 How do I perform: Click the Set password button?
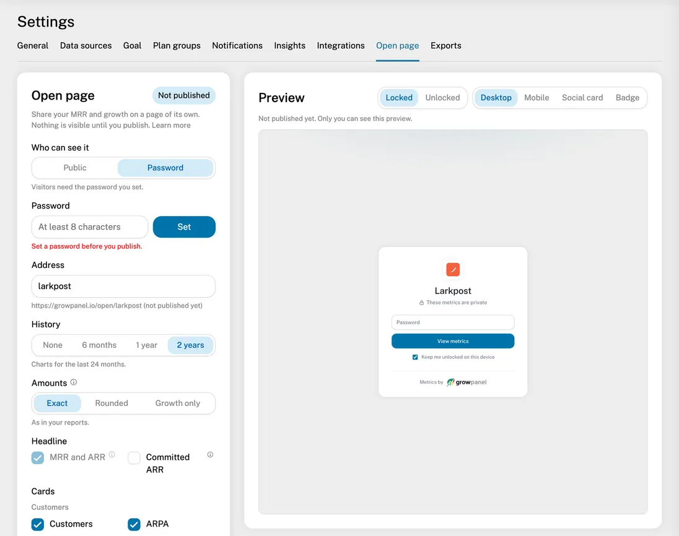pyautogui.click(x=184, y=227)
